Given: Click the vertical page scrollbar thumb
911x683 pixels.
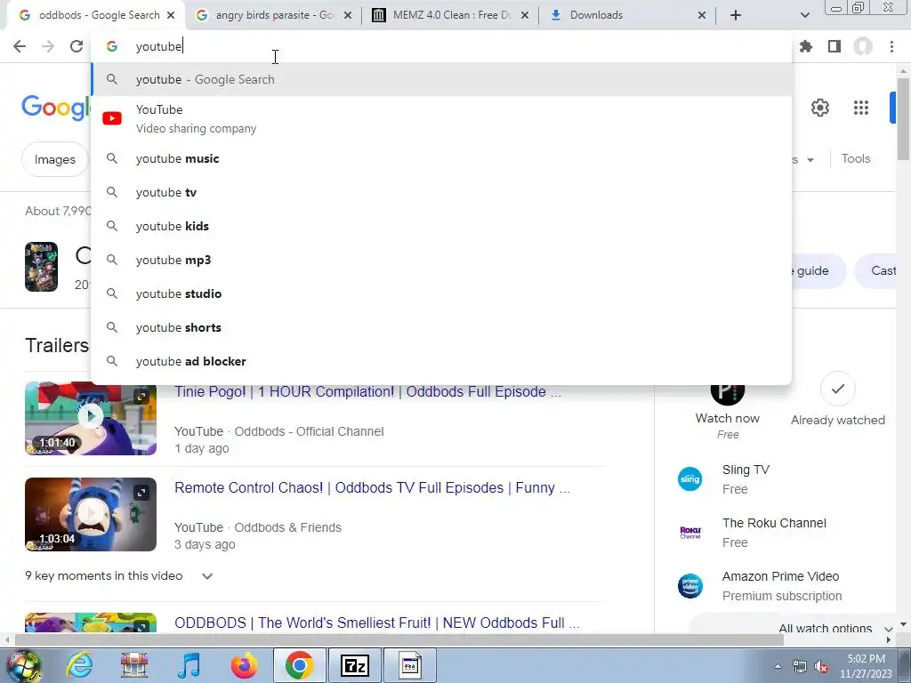Looking at the screenshot, I should pos(904,118).
